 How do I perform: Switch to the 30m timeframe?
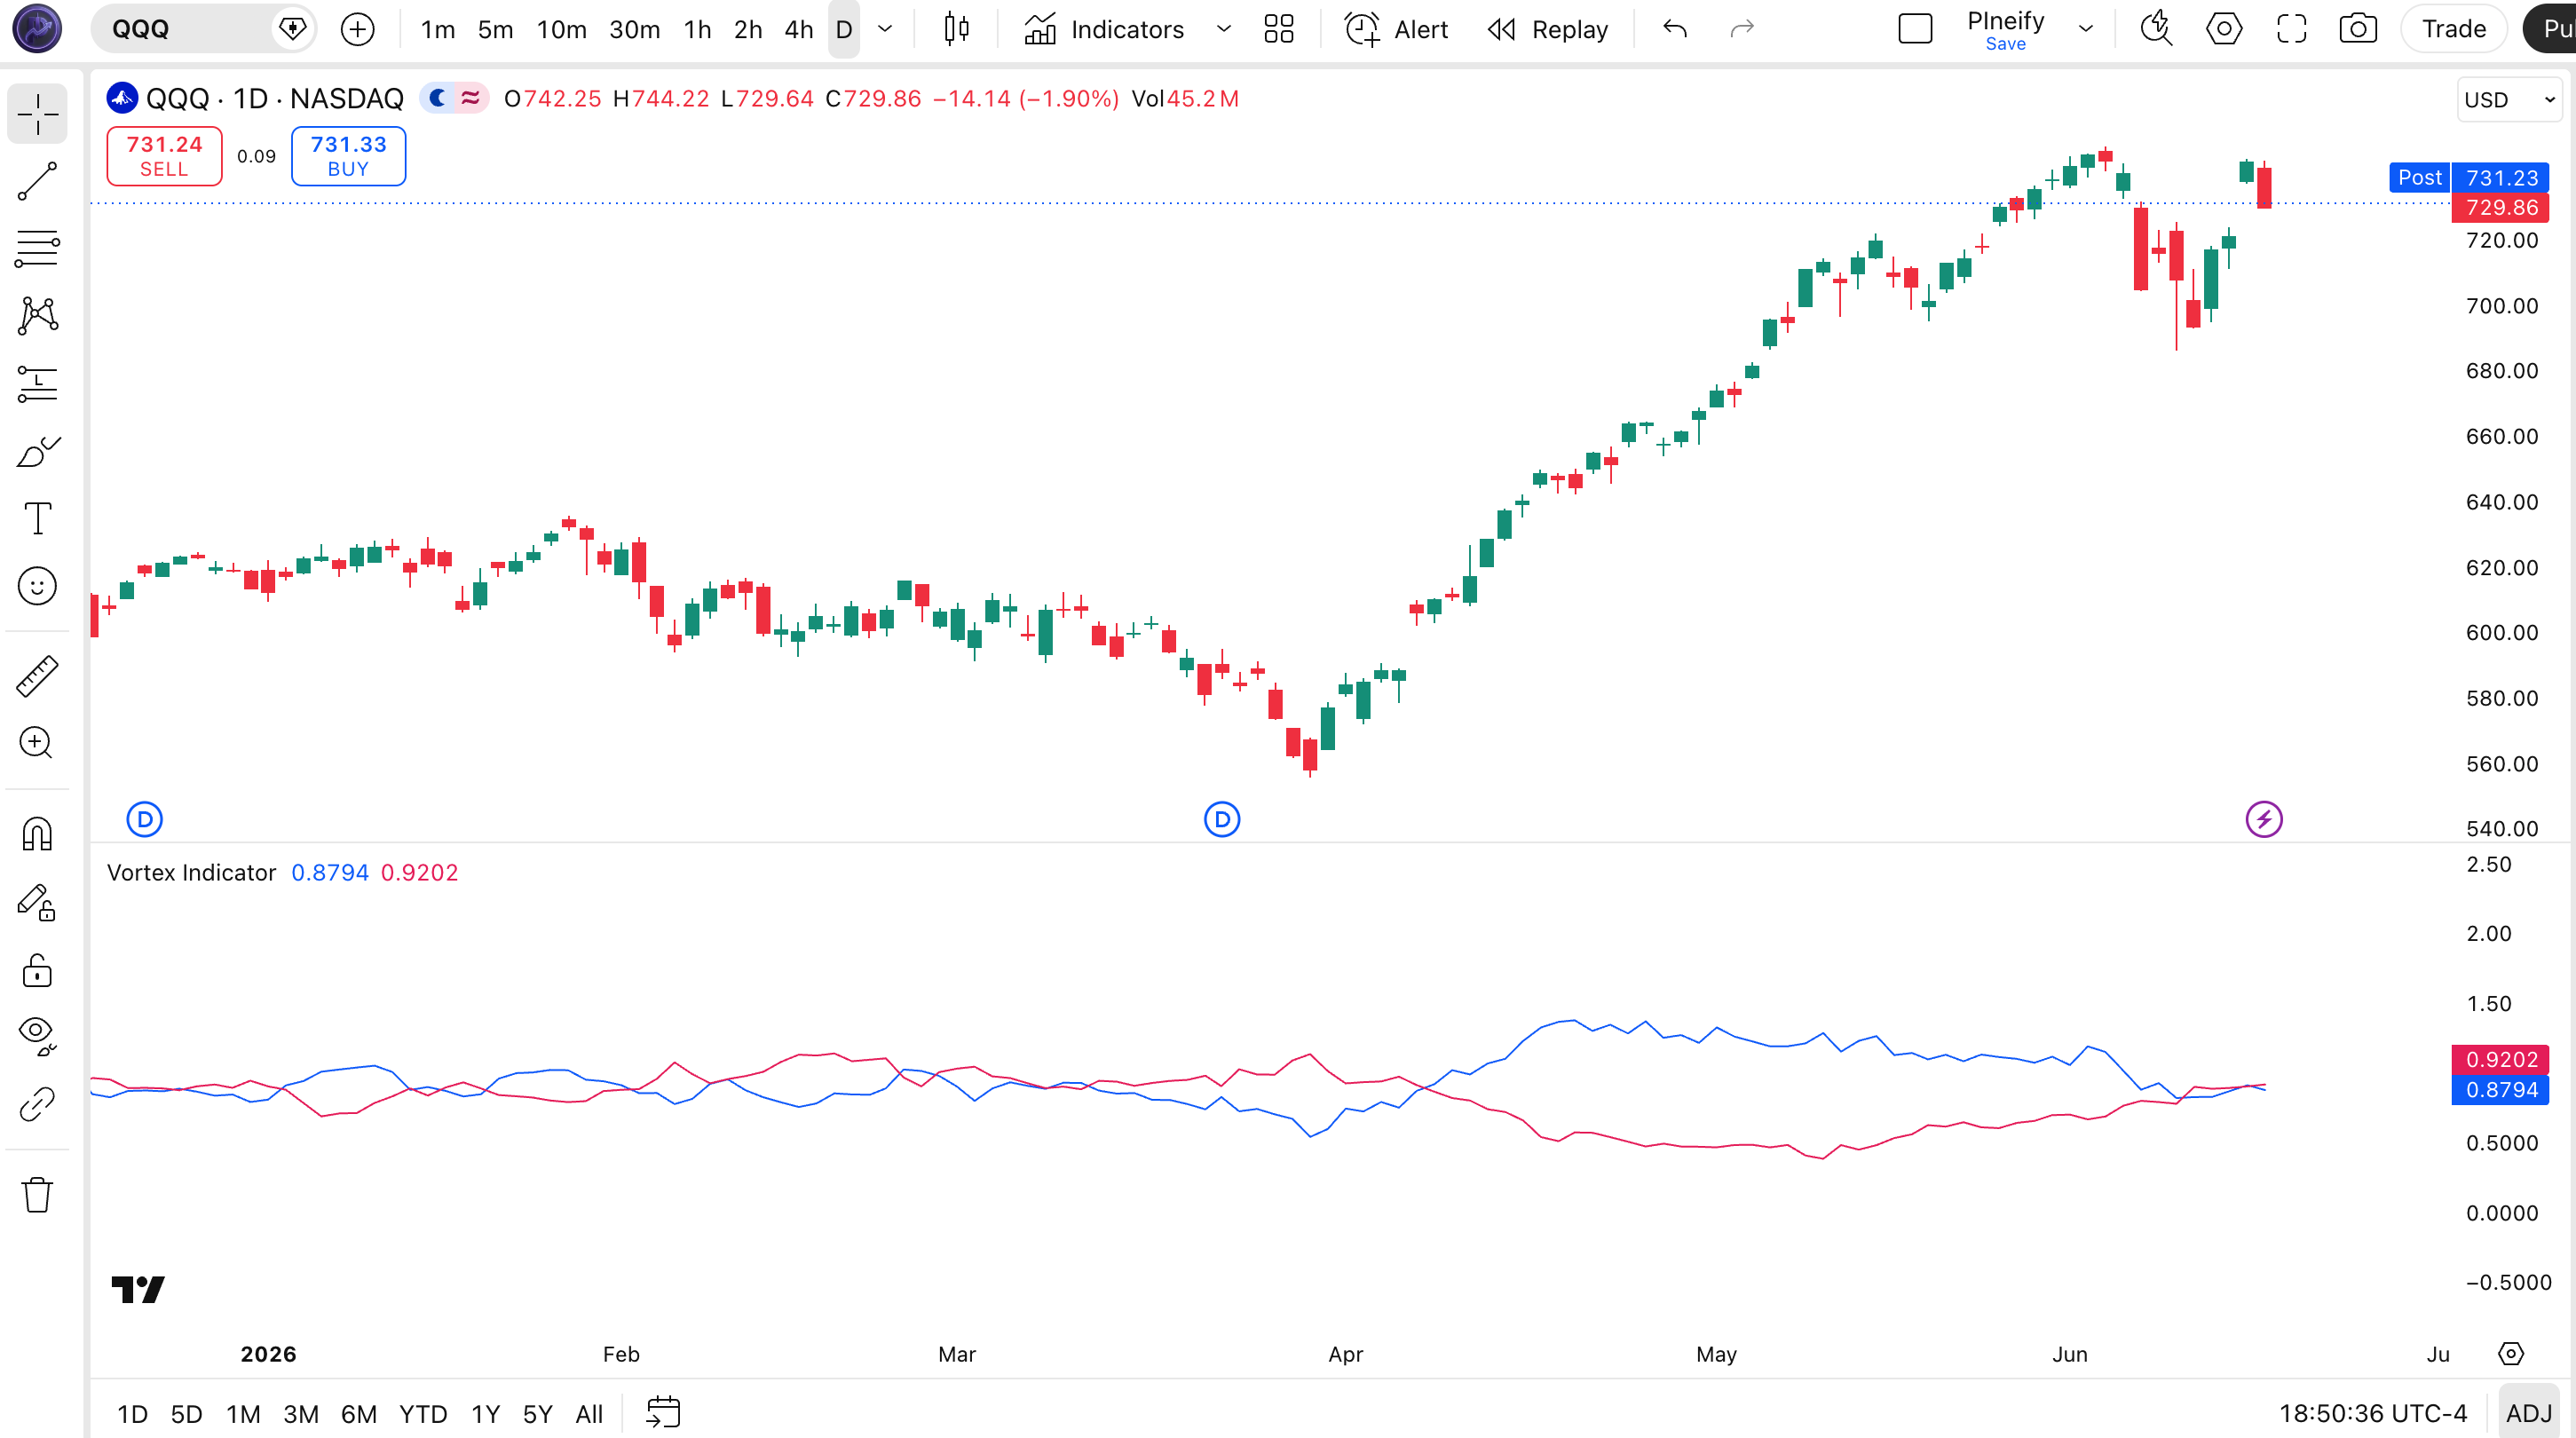[x=634, y=29]
